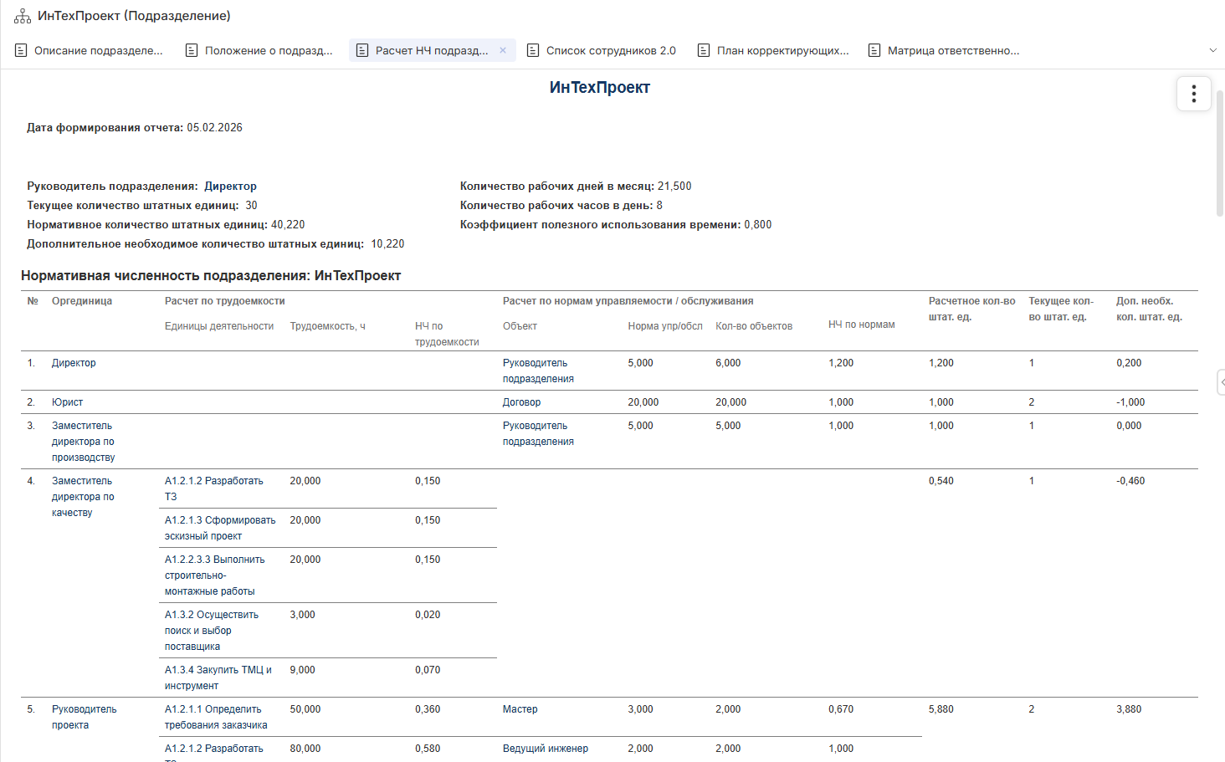This screenshot has height=762, width=1225.
Task: Switch to Описание подразделения tab
Action: tap(98, 51)
